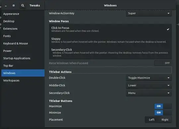Click the checkmark beside Click to Focus
Screen dimensions: 179x129
[x=168, y=29]
